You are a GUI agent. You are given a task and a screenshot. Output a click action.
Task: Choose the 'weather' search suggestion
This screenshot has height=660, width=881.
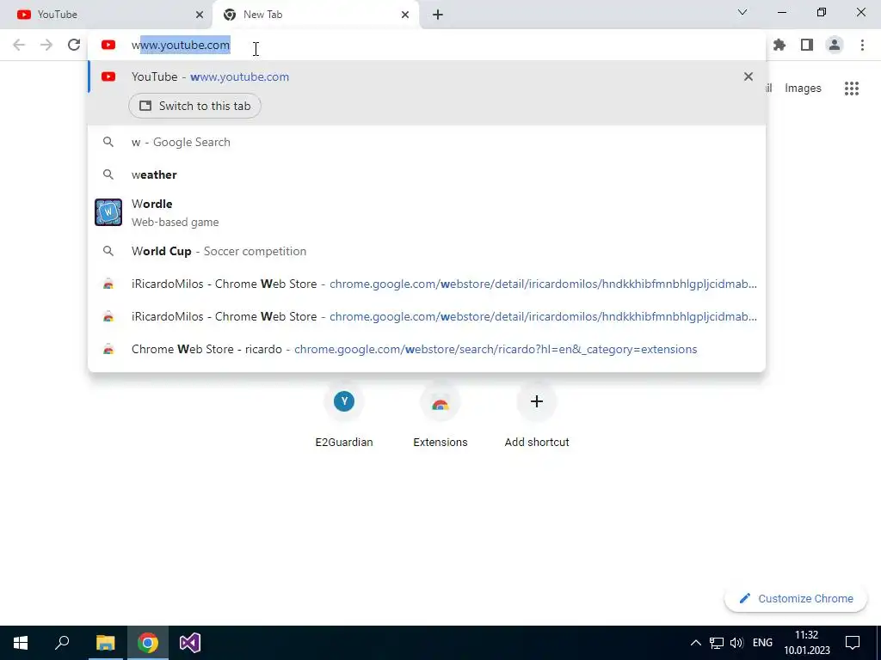pos(427,174)
